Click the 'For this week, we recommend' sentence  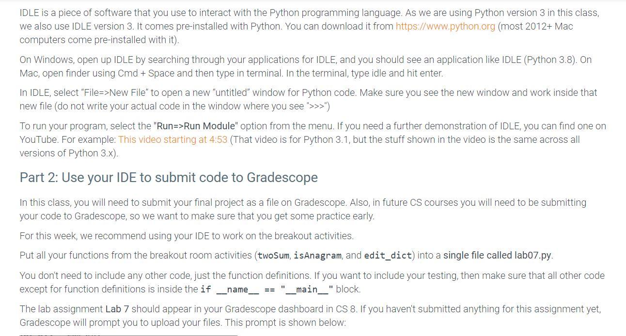[187, 236]
